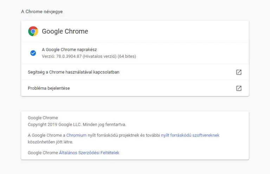
Task: Open Általános Szerződési Feltételek link
Action: coord(89,153)
